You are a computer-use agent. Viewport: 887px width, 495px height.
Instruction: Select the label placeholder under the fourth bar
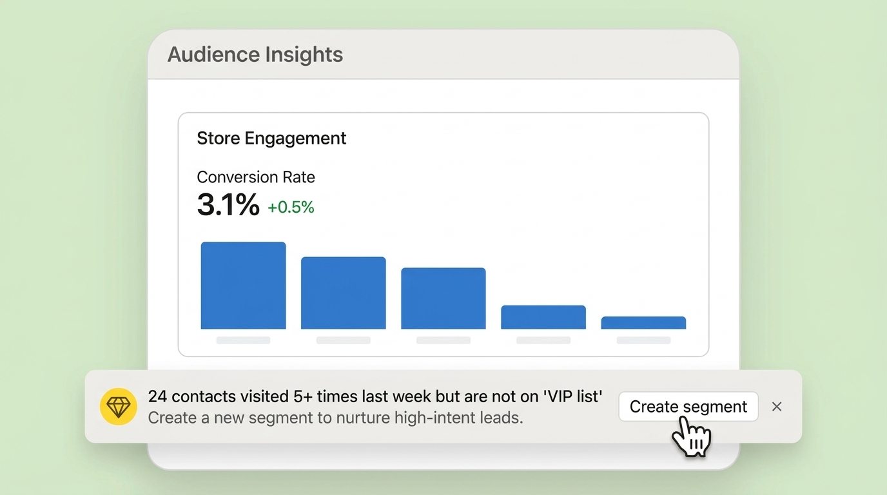click(543, 340)
